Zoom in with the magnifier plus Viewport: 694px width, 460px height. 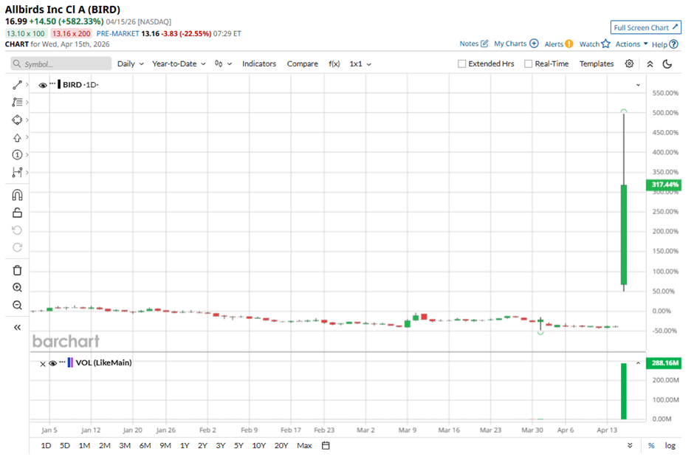(17, 287)
